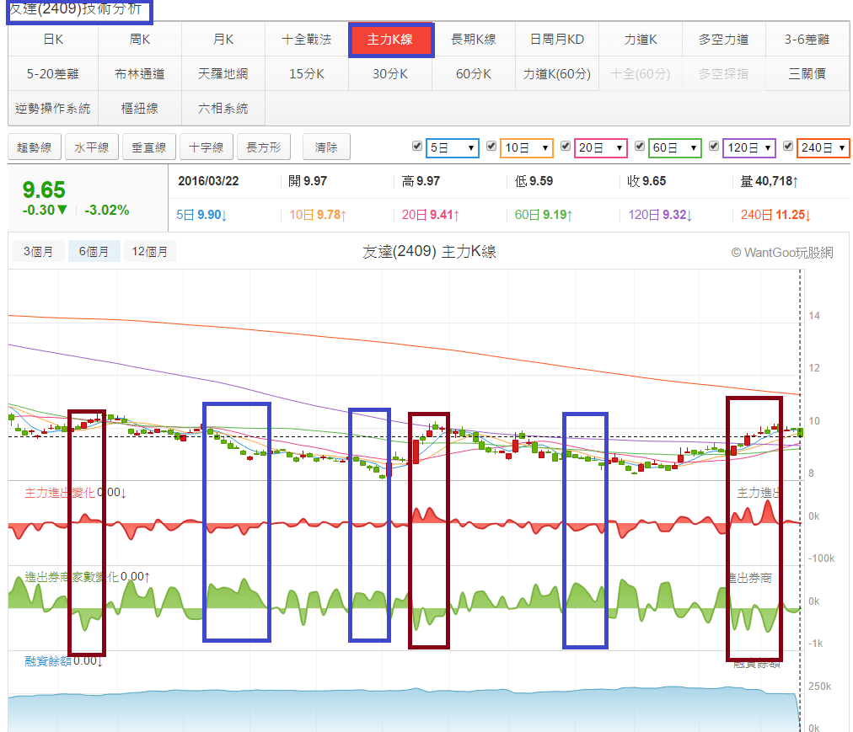Image resolution: width=853 pixels, height=732 pixels.
Task: Click the latest candlestick on the chart
Action: (x=799, y=432)
